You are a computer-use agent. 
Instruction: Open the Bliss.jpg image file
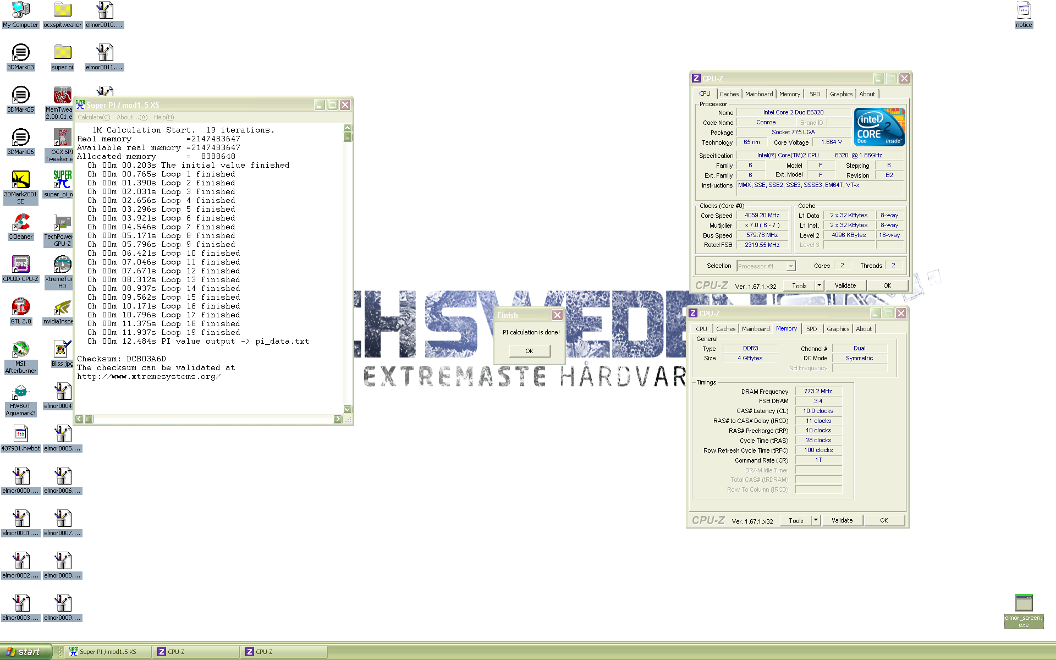tap(62, 354)
